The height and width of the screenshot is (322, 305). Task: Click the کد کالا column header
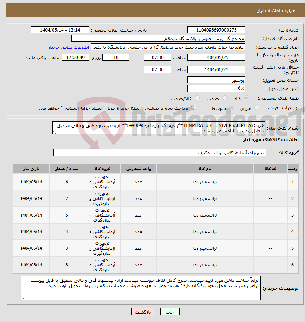click(x=270, y=169)
